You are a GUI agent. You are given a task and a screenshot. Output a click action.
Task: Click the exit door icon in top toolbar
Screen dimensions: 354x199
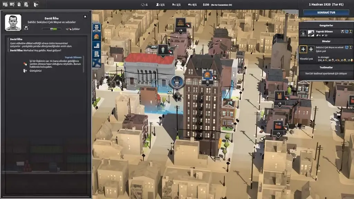click(36, 4)
